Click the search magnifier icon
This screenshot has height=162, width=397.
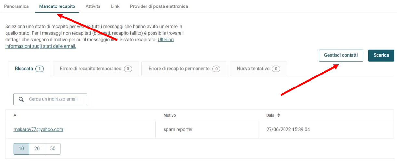point(21,99)
